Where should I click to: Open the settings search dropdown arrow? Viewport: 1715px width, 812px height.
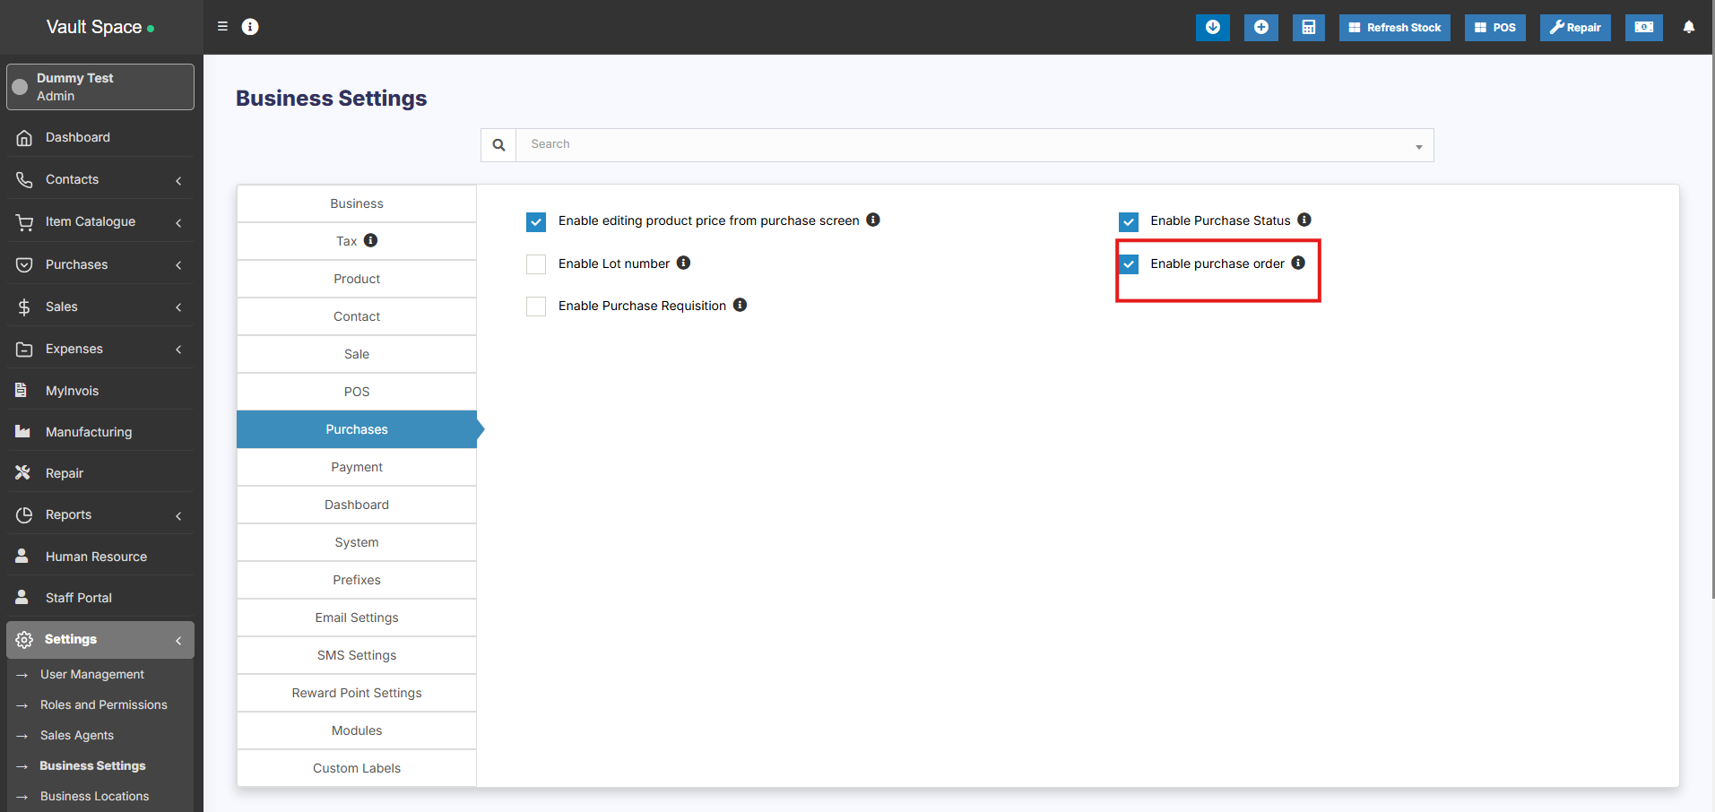click(1418, 146)
